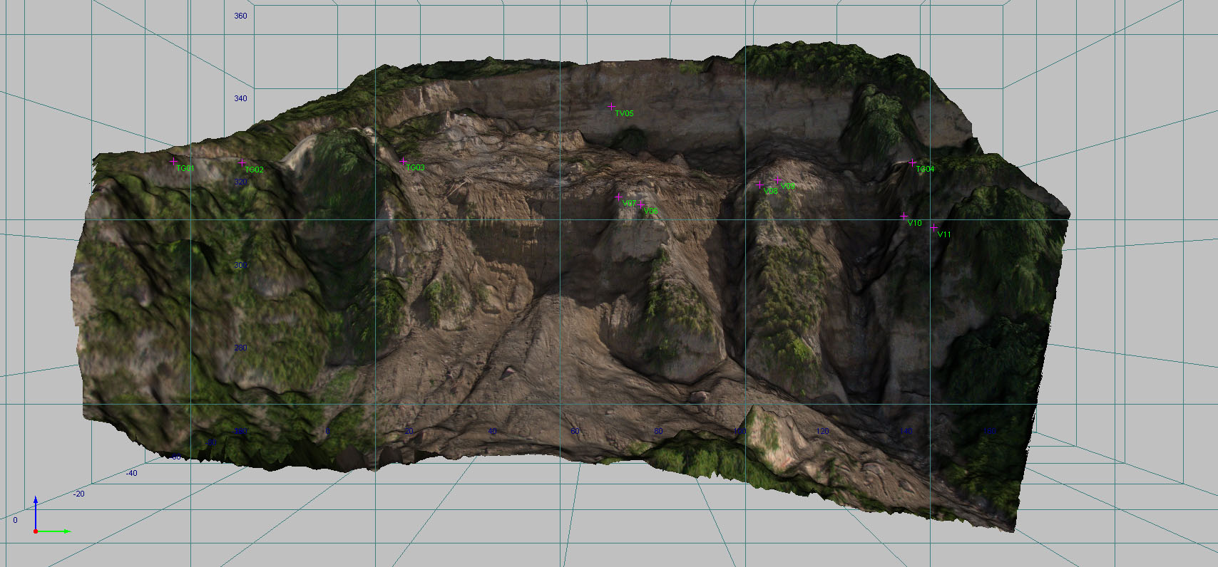Pick the V06 point marker

640,204
